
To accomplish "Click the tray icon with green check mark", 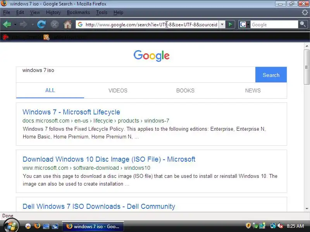I will coord(255,226).
